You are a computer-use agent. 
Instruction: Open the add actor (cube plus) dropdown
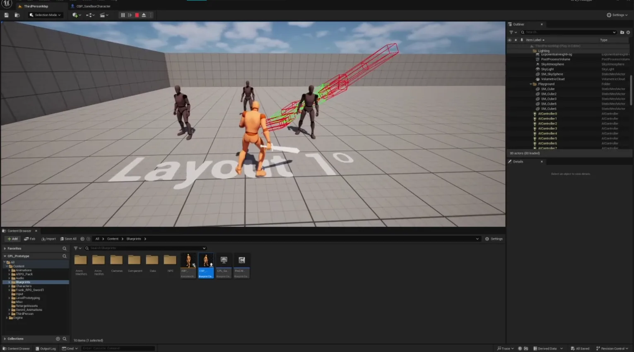click(x=77, y=15)
